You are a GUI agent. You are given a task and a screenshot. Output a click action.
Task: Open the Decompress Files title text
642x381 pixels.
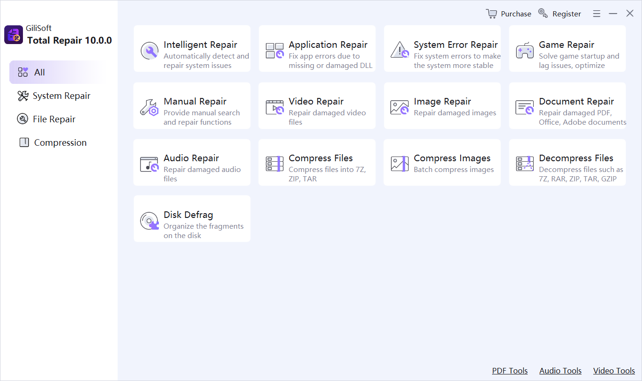pyautogui.click(x=576, y=158)
